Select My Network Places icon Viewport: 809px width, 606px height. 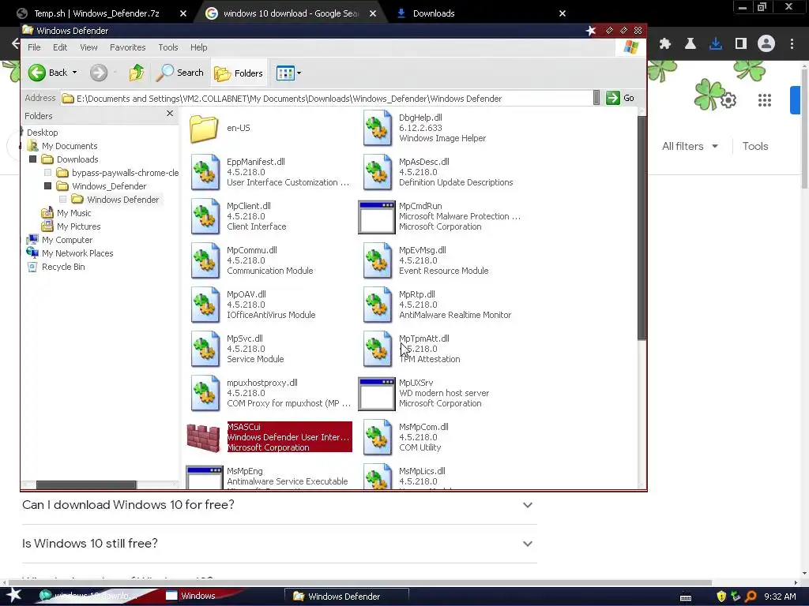[x=32, y=253]
